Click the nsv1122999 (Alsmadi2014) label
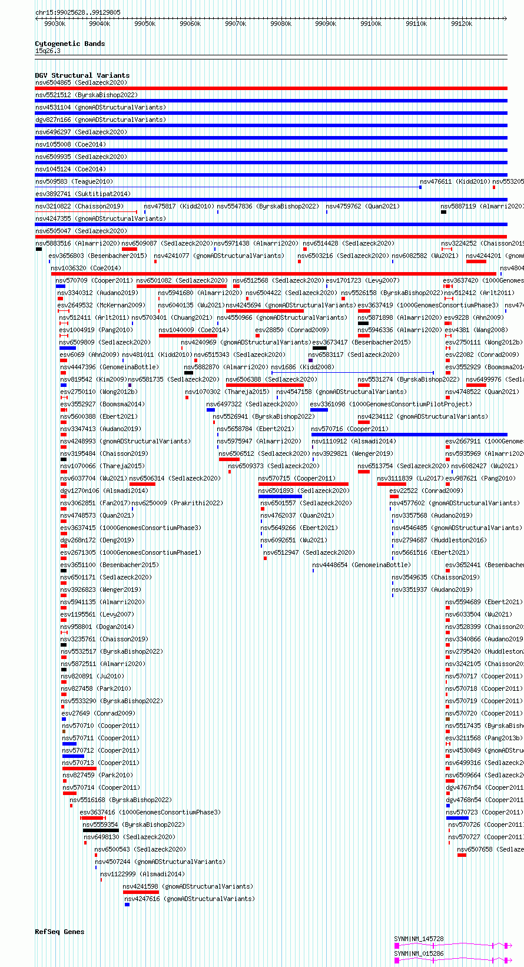Viewport: 524px width, 967px height. (x=142, y=874)
